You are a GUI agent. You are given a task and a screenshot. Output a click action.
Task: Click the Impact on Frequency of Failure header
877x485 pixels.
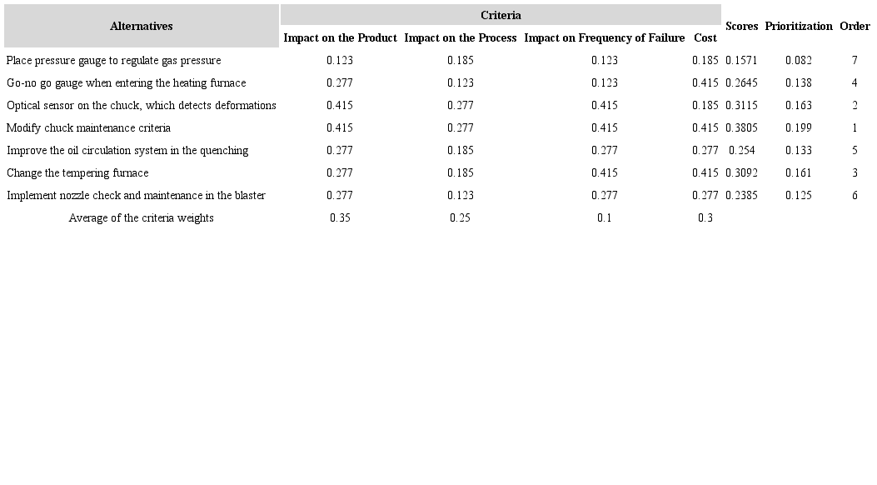coord(605,37)
